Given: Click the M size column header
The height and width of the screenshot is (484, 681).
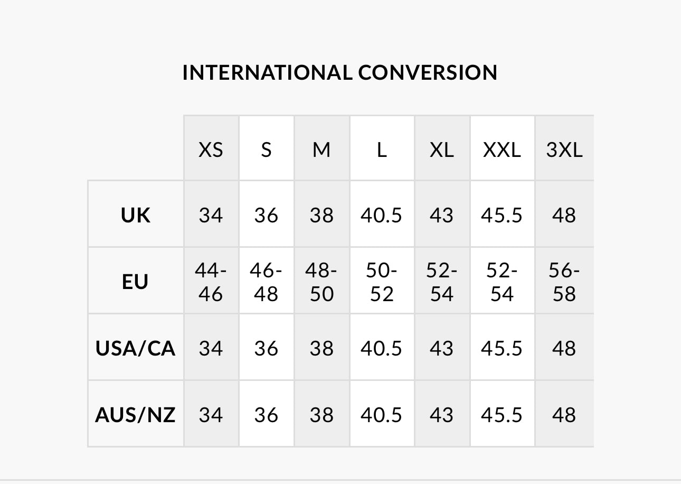Looking at the screenshot, I should pos(321,150).
